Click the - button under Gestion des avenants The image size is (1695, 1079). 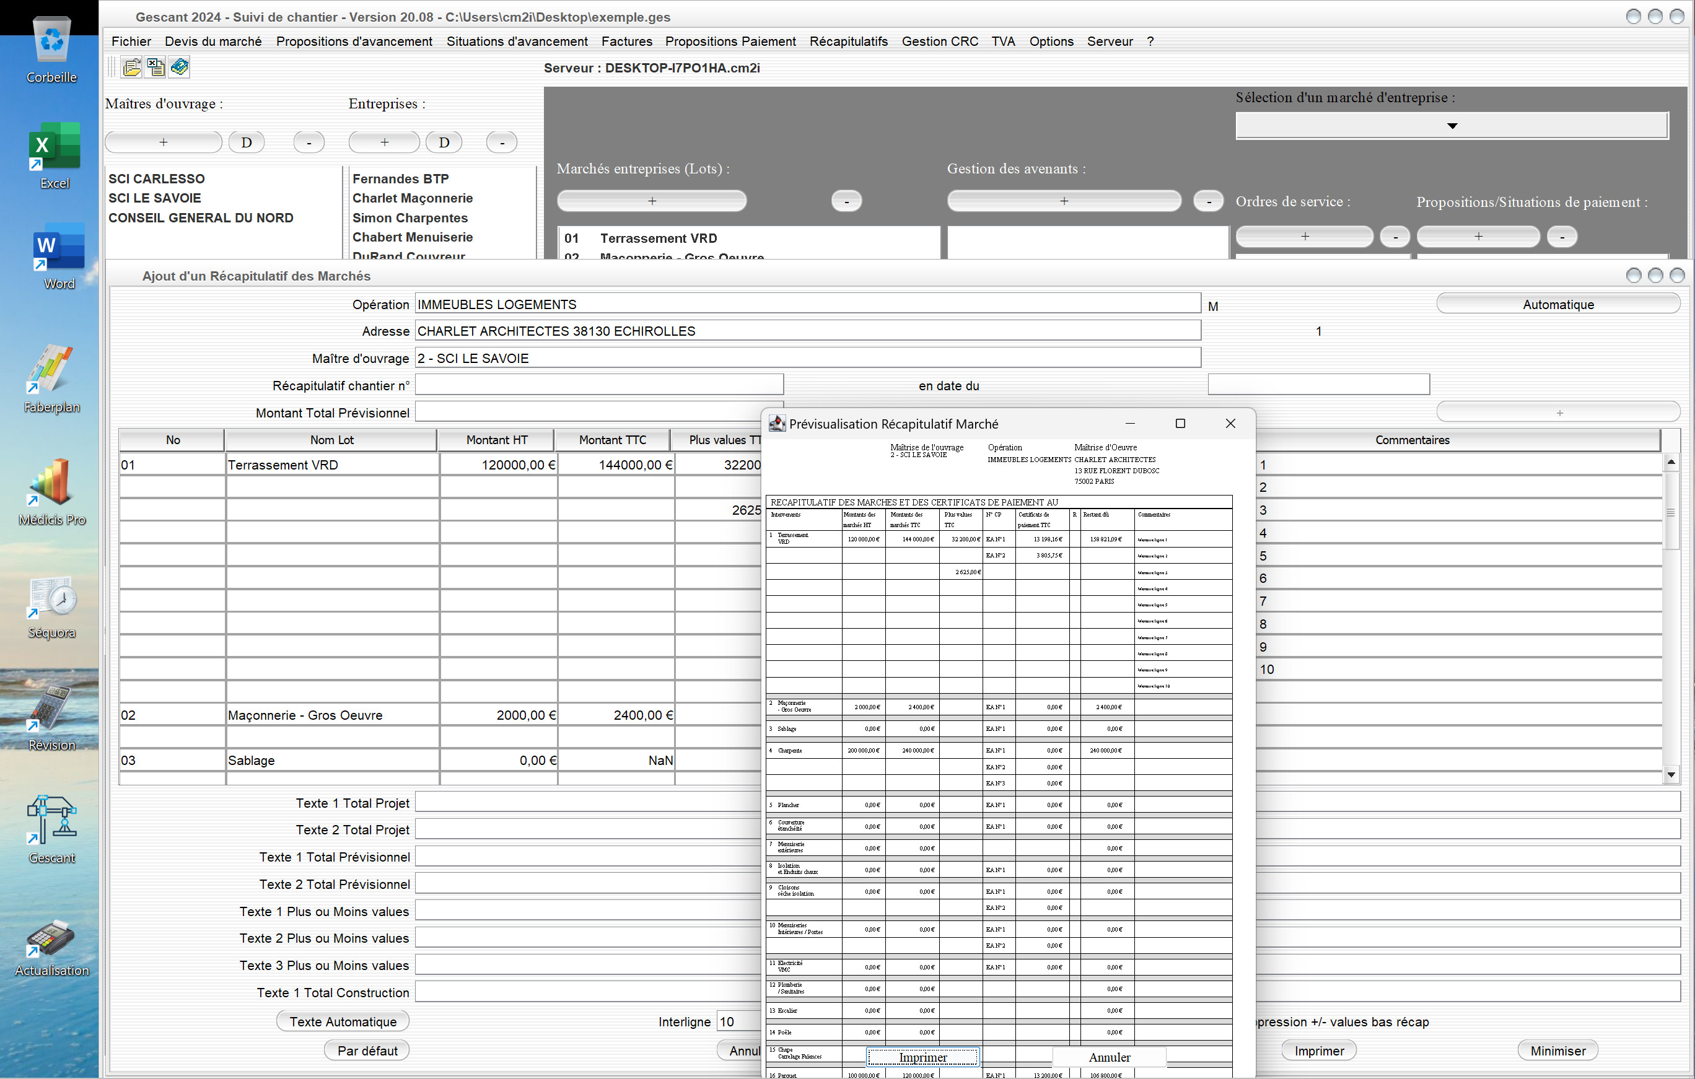(x=1209, y=201)
